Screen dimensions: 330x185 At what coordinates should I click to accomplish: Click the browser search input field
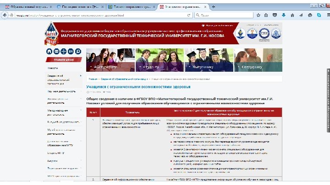coord(224,15)
